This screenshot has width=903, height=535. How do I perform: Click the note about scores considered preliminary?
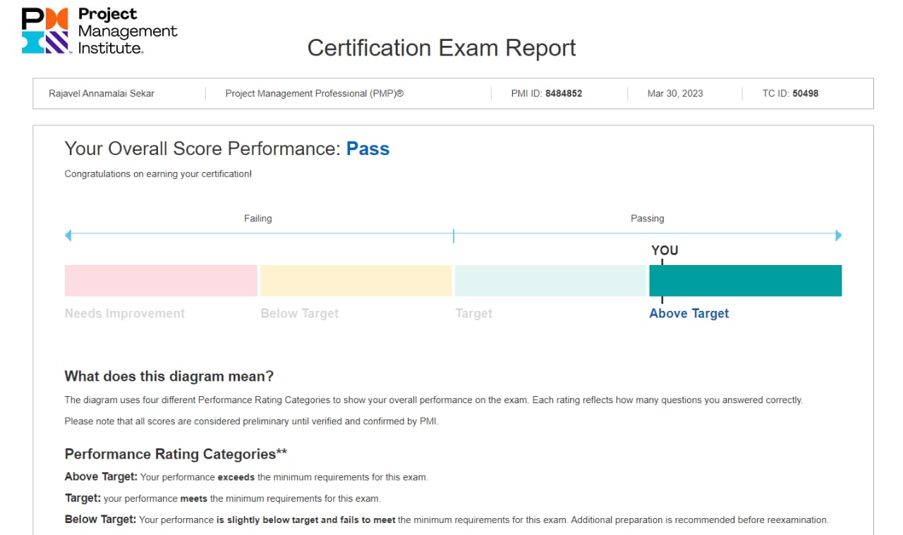coord(251,422)
